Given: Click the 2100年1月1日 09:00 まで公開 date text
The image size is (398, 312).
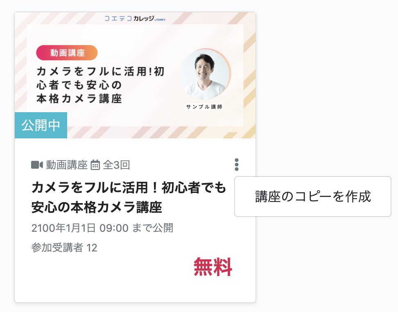Looking at the screenshot, I should [x=102, y=228].
